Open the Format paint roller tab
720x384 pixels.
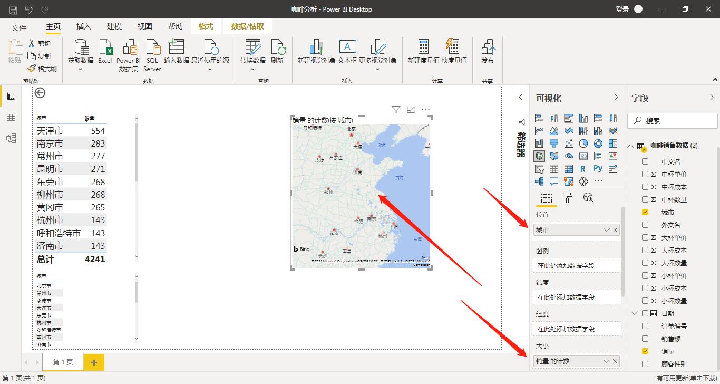click(568, 198)
